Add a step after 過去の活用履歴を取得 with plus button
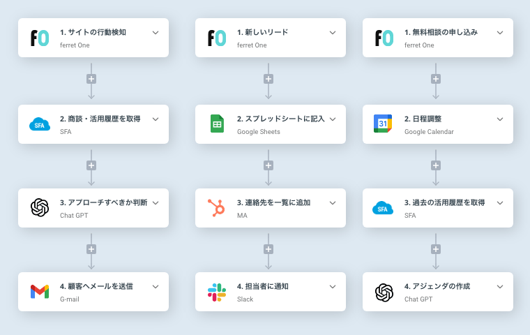The height and width of the screenshot is (335, 530). [x=436, y=249]
